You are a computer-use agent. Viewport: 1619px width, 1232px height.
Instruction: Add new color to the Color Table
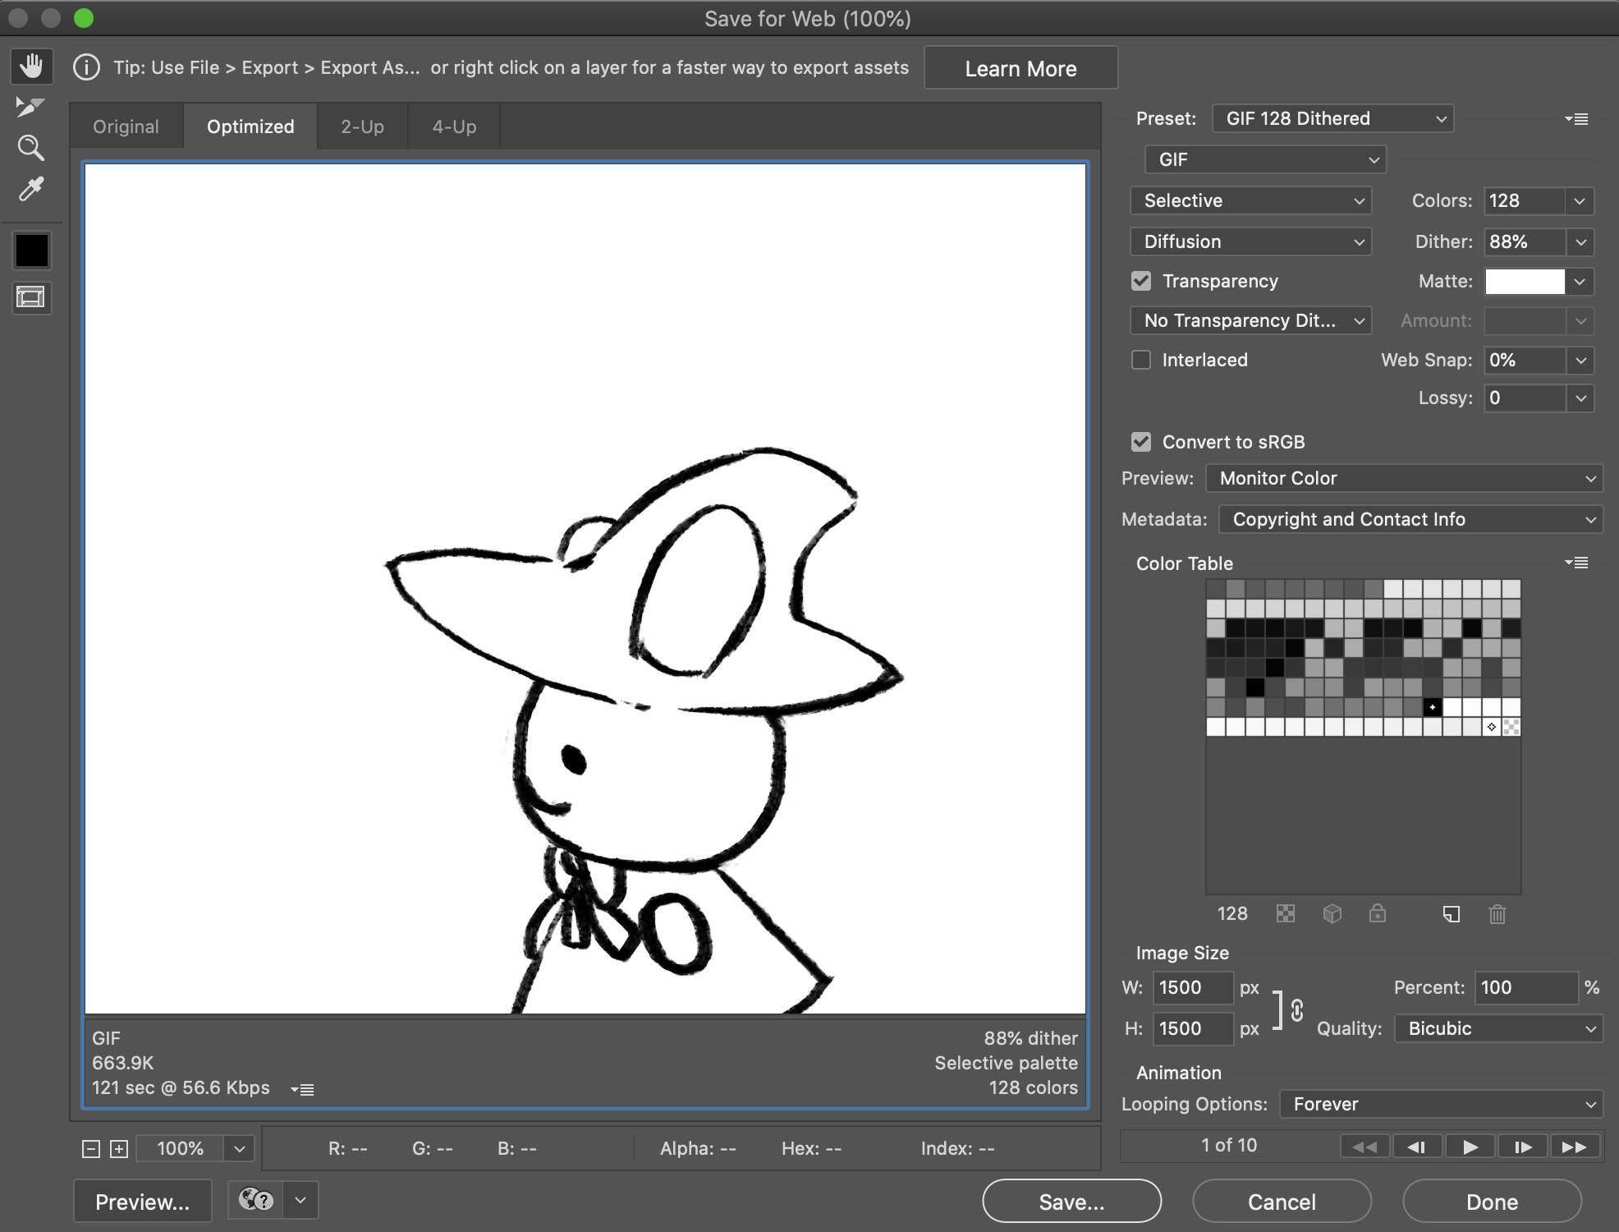click(x=1452, y=913)
